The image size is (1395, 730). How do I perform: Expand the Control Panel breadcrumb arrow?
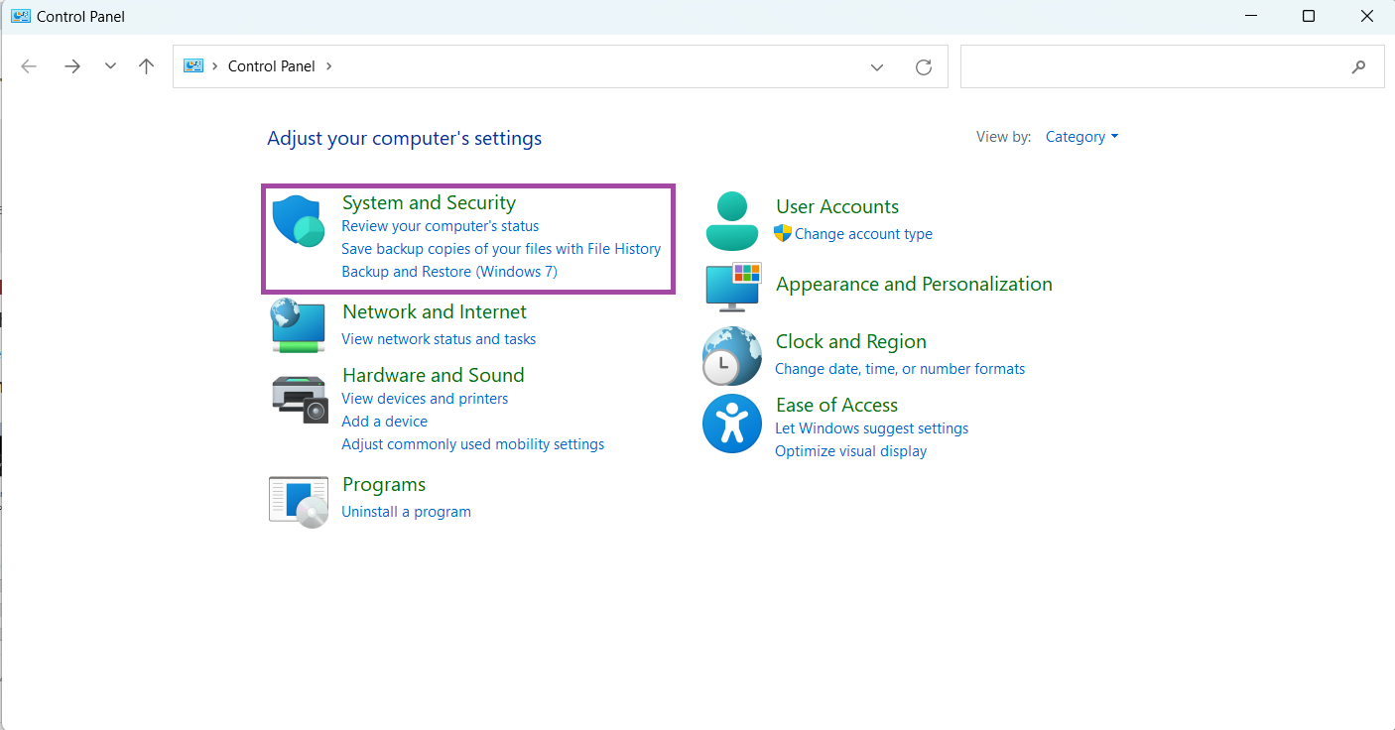point(329,66)
